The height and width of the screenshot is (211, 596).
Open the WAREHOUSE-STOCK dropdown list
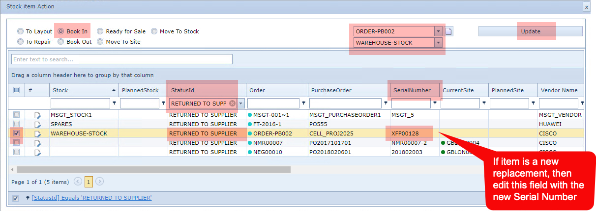click(x=438, y=43)
